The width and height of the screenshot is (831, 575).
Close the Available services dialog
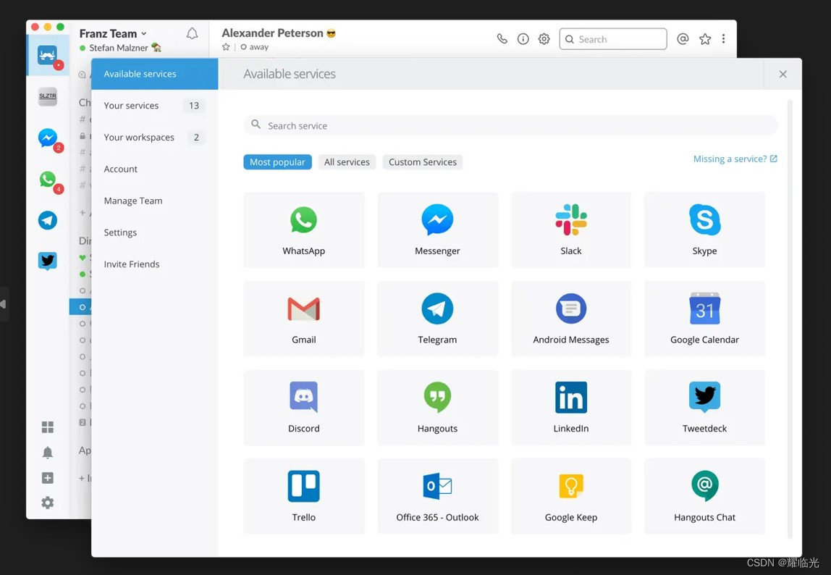coord(783,75)
